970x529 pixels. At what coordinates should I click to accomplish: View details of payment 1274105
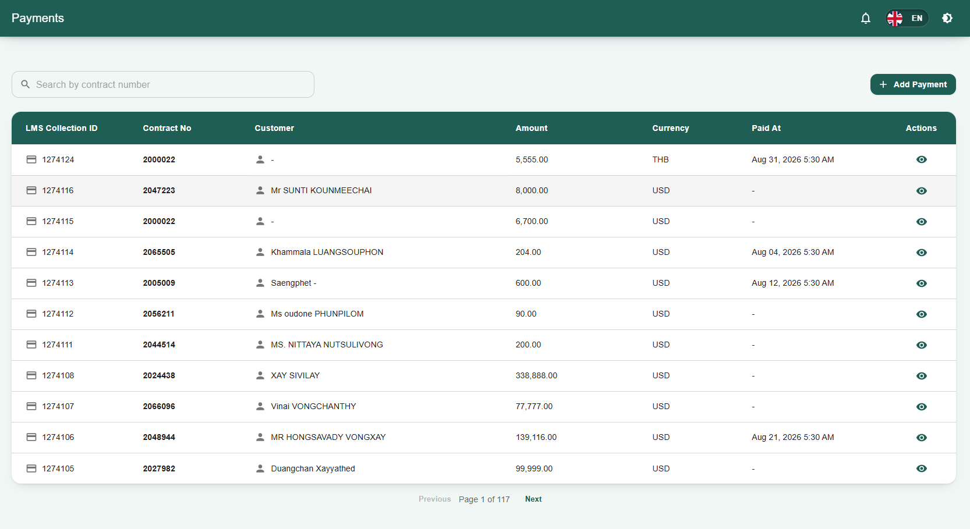pos(921,468)
